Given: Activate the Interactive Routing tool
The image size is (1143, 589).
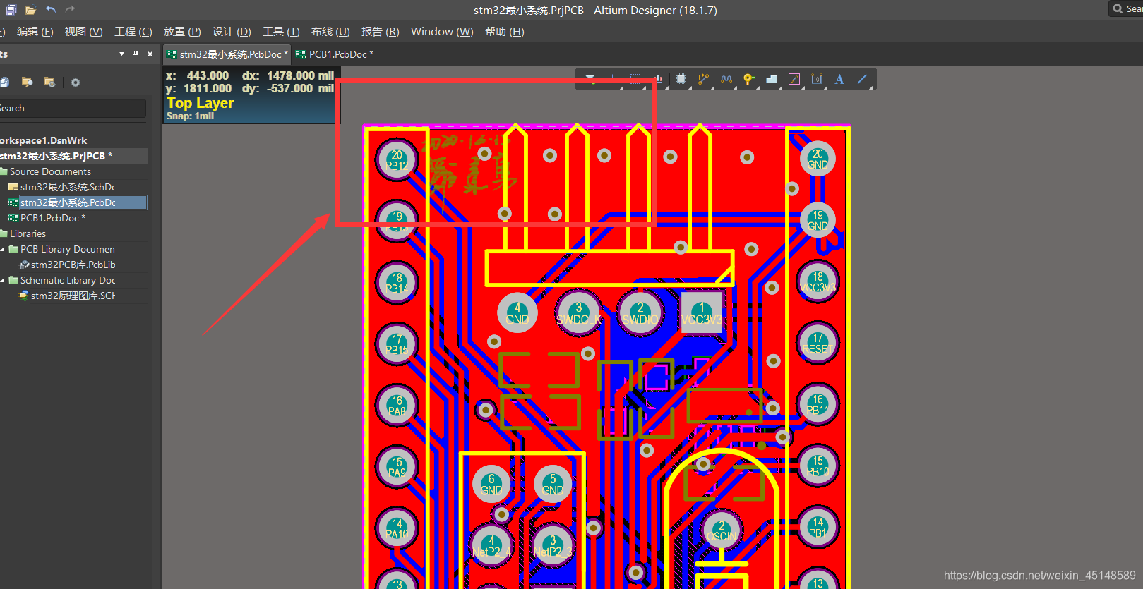Looking at the screenshot, I should (x=703, y=79).
